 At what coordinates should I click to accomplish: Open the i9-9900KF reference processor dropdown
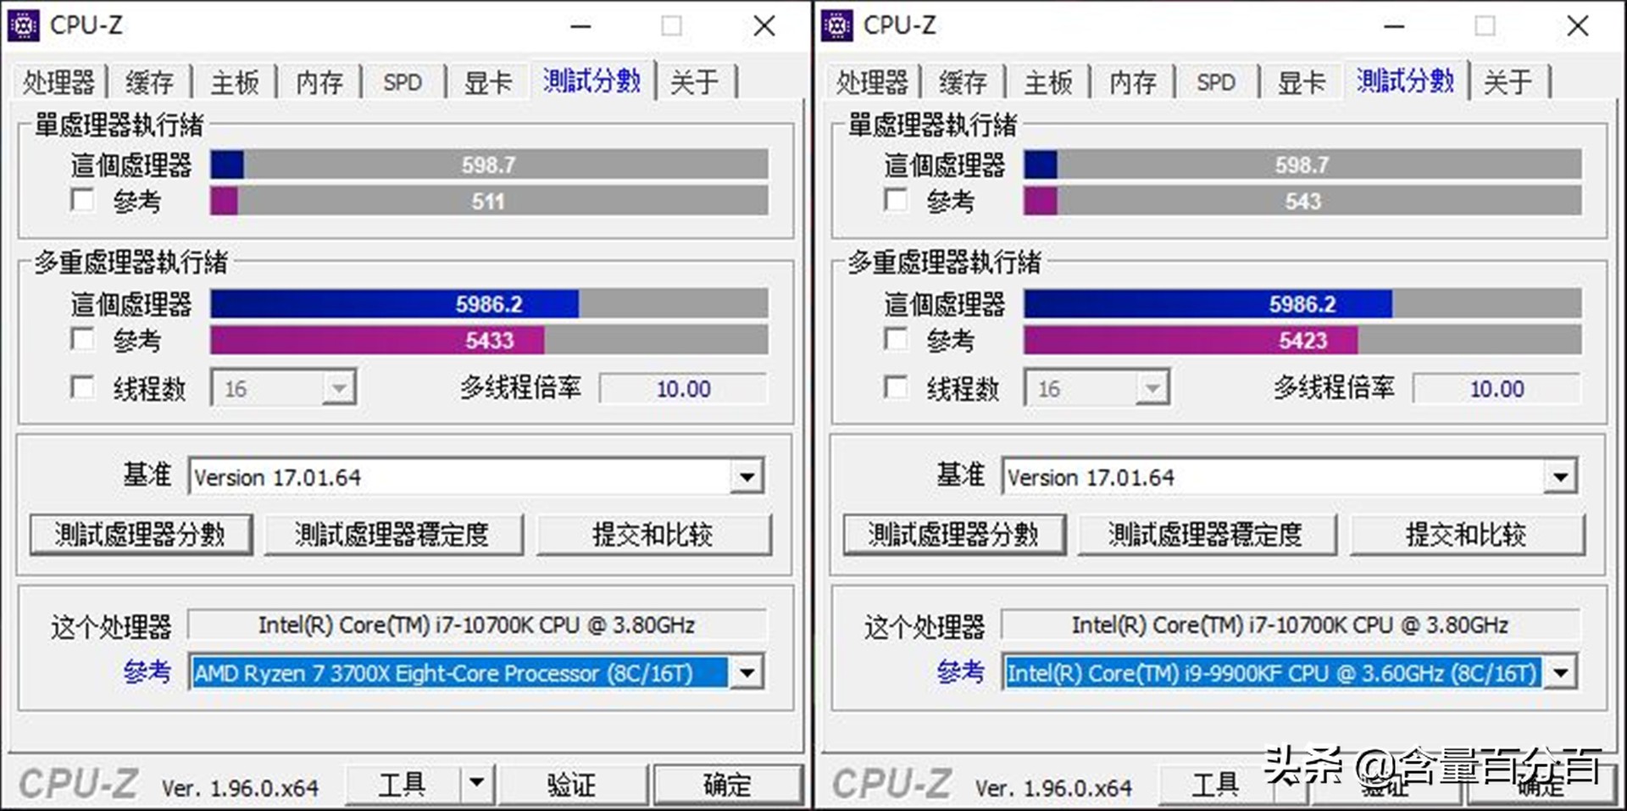pyautogui.click(x=1562, y=672)
